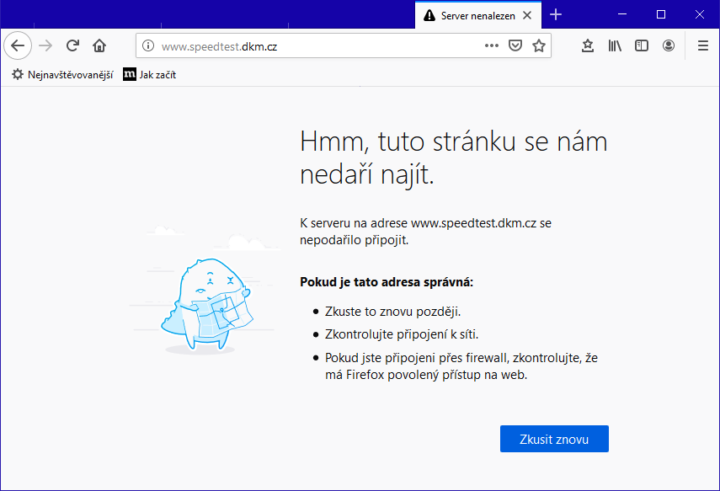Open site information for speedtest.dkm.cz
Image resolution: width=720 pixels, height=491 pixels.
click(x=148, y=46)
